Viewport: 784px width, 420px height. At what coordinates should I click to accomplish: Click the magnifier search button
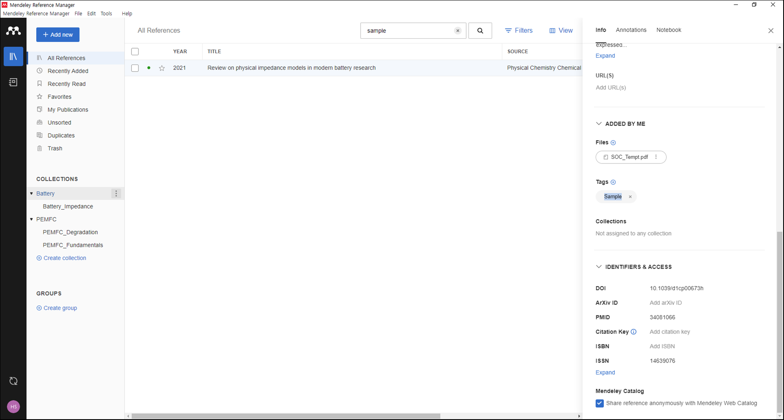[480, 31]
